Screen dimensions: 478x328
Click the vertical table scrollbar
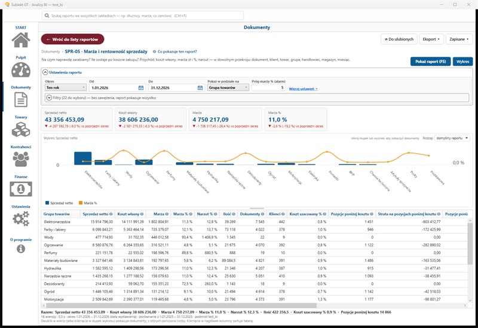(470, 243)
